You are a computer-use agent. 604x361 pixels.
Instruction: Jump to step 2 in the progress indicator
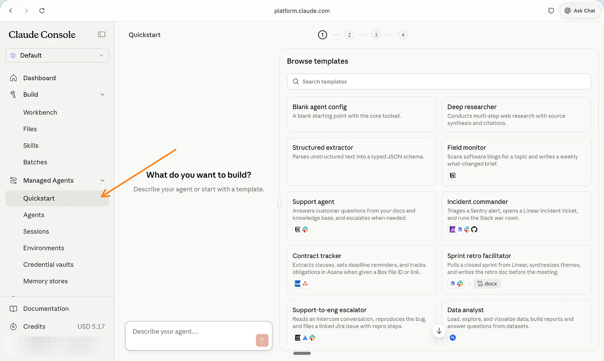349,35
